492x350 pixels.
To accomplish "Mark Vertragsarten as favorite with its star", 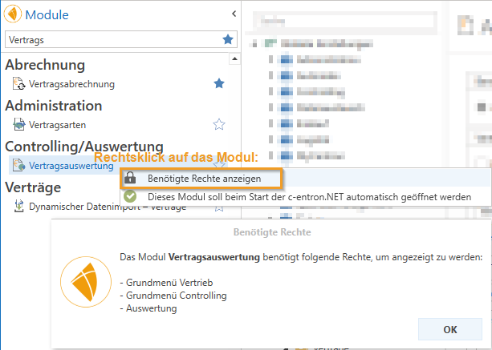I will point(218,124).
